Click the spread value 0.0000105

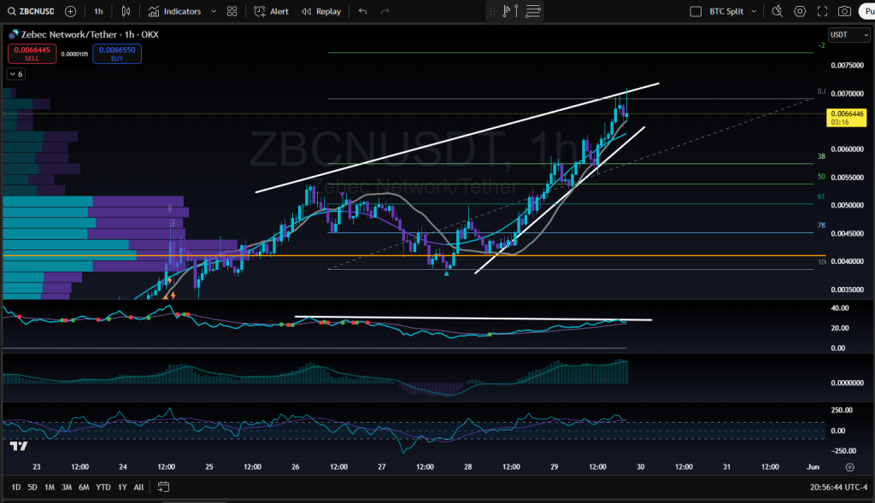(74, 54)
